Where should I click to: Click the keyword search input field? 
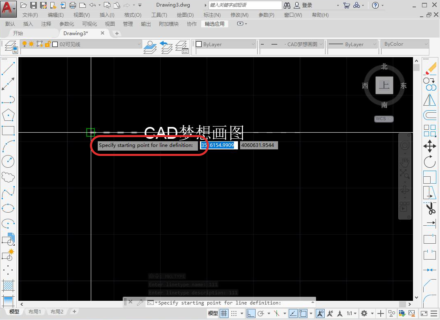tap(245, 5)
